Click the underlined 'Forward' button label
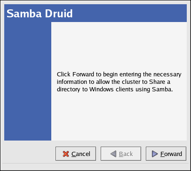 pyautogui.click(x=171, y=154)
